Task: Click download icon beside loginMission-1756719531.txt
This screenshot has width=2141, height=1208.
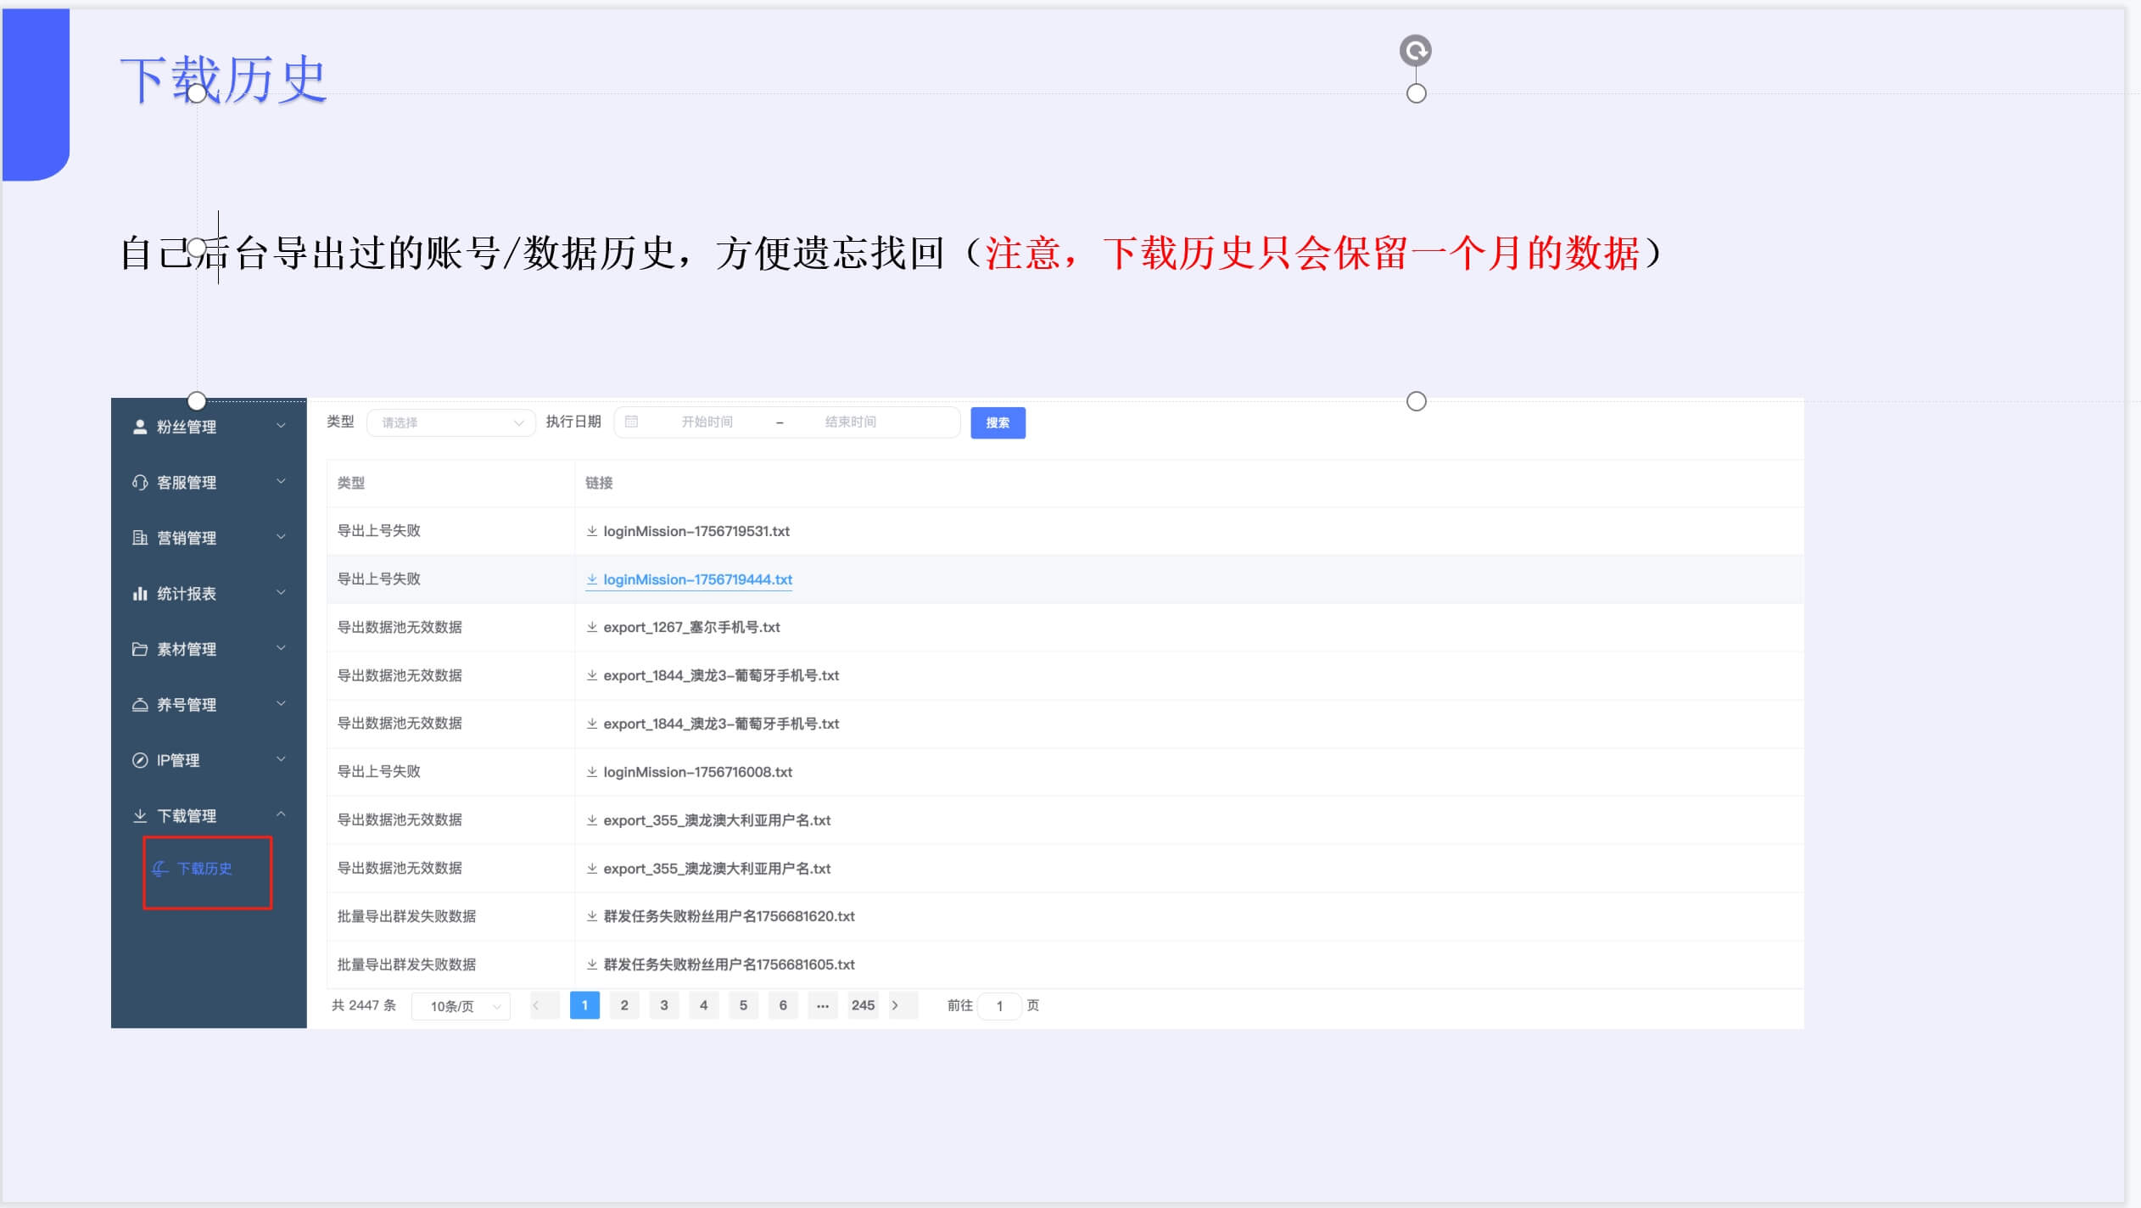Action: coord(591,531)
